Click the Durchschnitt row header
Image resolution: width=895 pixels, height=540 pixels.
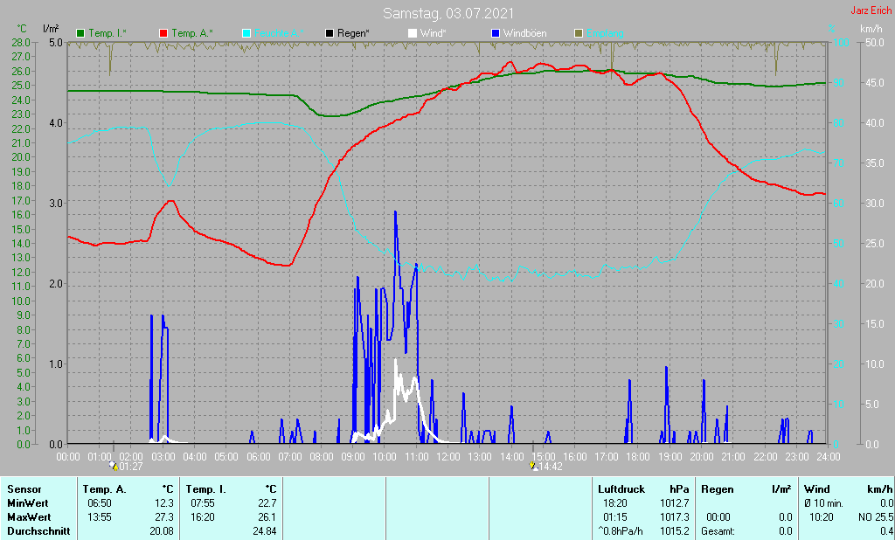coord(38,531)
